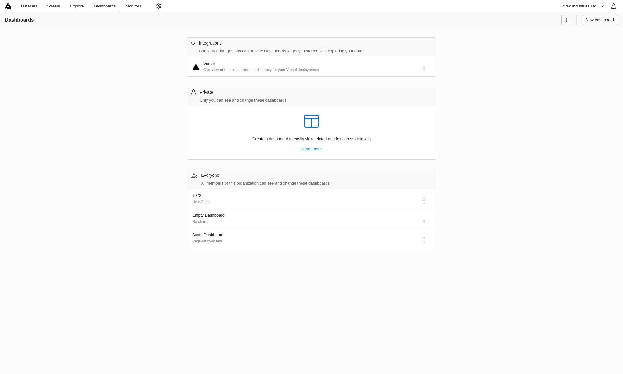Click the Vercel triangle logo
Screen dimensions: 623x374
(x=196, y=67)
